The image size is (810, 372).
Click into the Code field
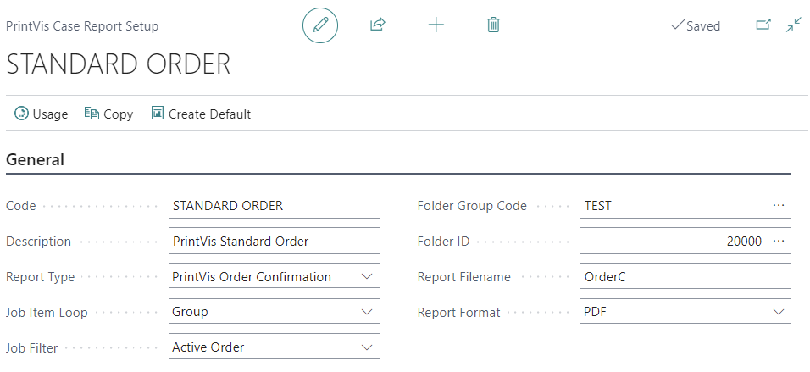[273, 205]
